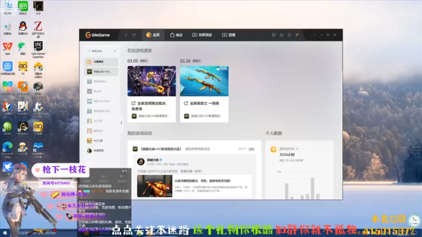Click the 7% floating accelerator widget
This screenshot has width=422, height=237.
[414, 220]
